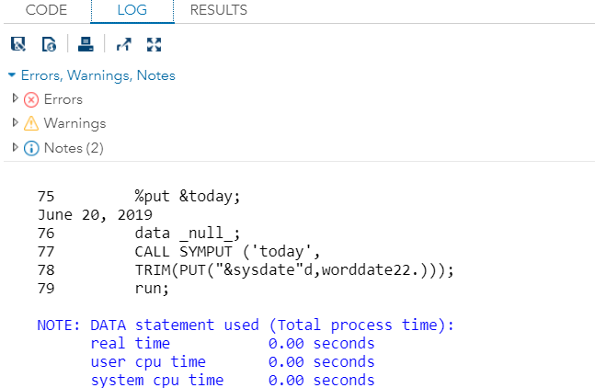
Task: Click the red Errors circle icon
Action: click(x=31, y=99)
